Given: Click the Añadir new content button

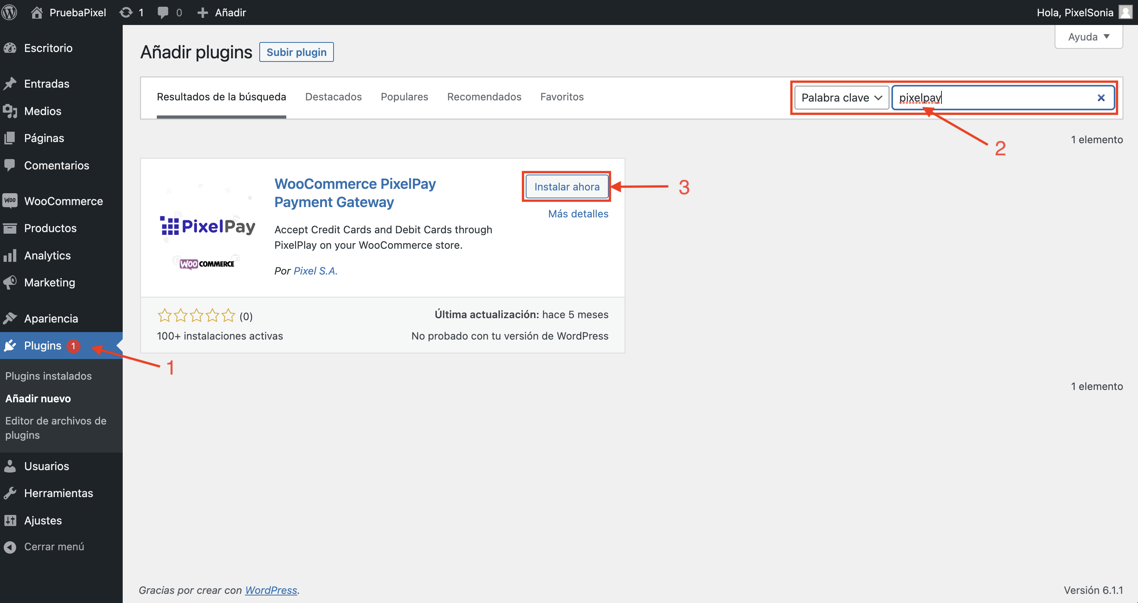Looking at the screenshot, I should point(221,12).
